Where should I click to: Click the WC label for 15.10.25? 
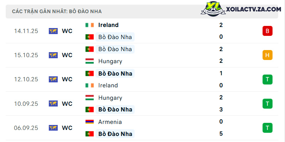(67, 55)
